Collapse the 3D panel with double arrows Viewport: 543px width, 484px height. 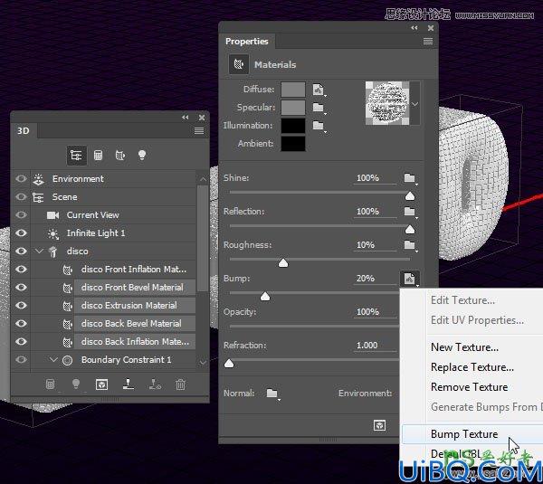point(186,118)
